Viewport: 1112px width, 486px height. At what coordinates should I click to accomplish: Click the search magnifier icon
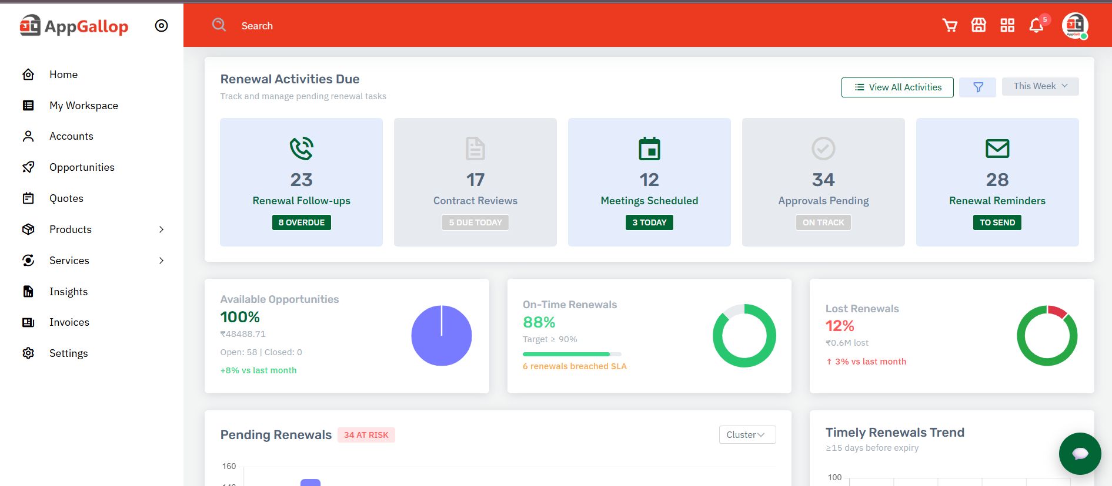(x=219, y=25)
